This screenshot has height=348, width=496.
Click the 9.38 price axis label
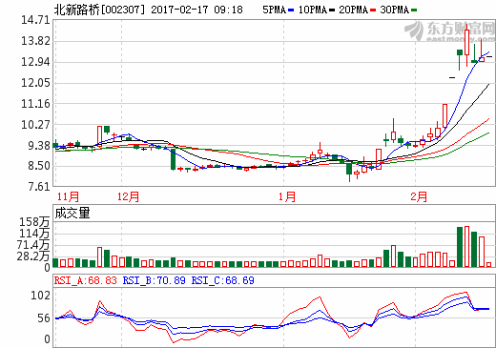39,146
